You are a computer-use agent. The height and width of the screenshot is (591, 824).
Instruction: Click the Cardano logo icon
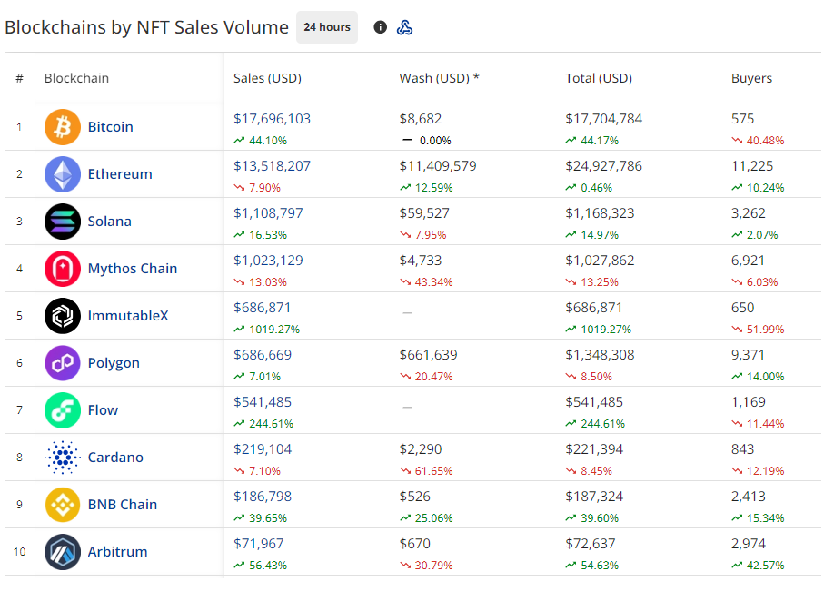pyautogui.click(x=63, y=458)
